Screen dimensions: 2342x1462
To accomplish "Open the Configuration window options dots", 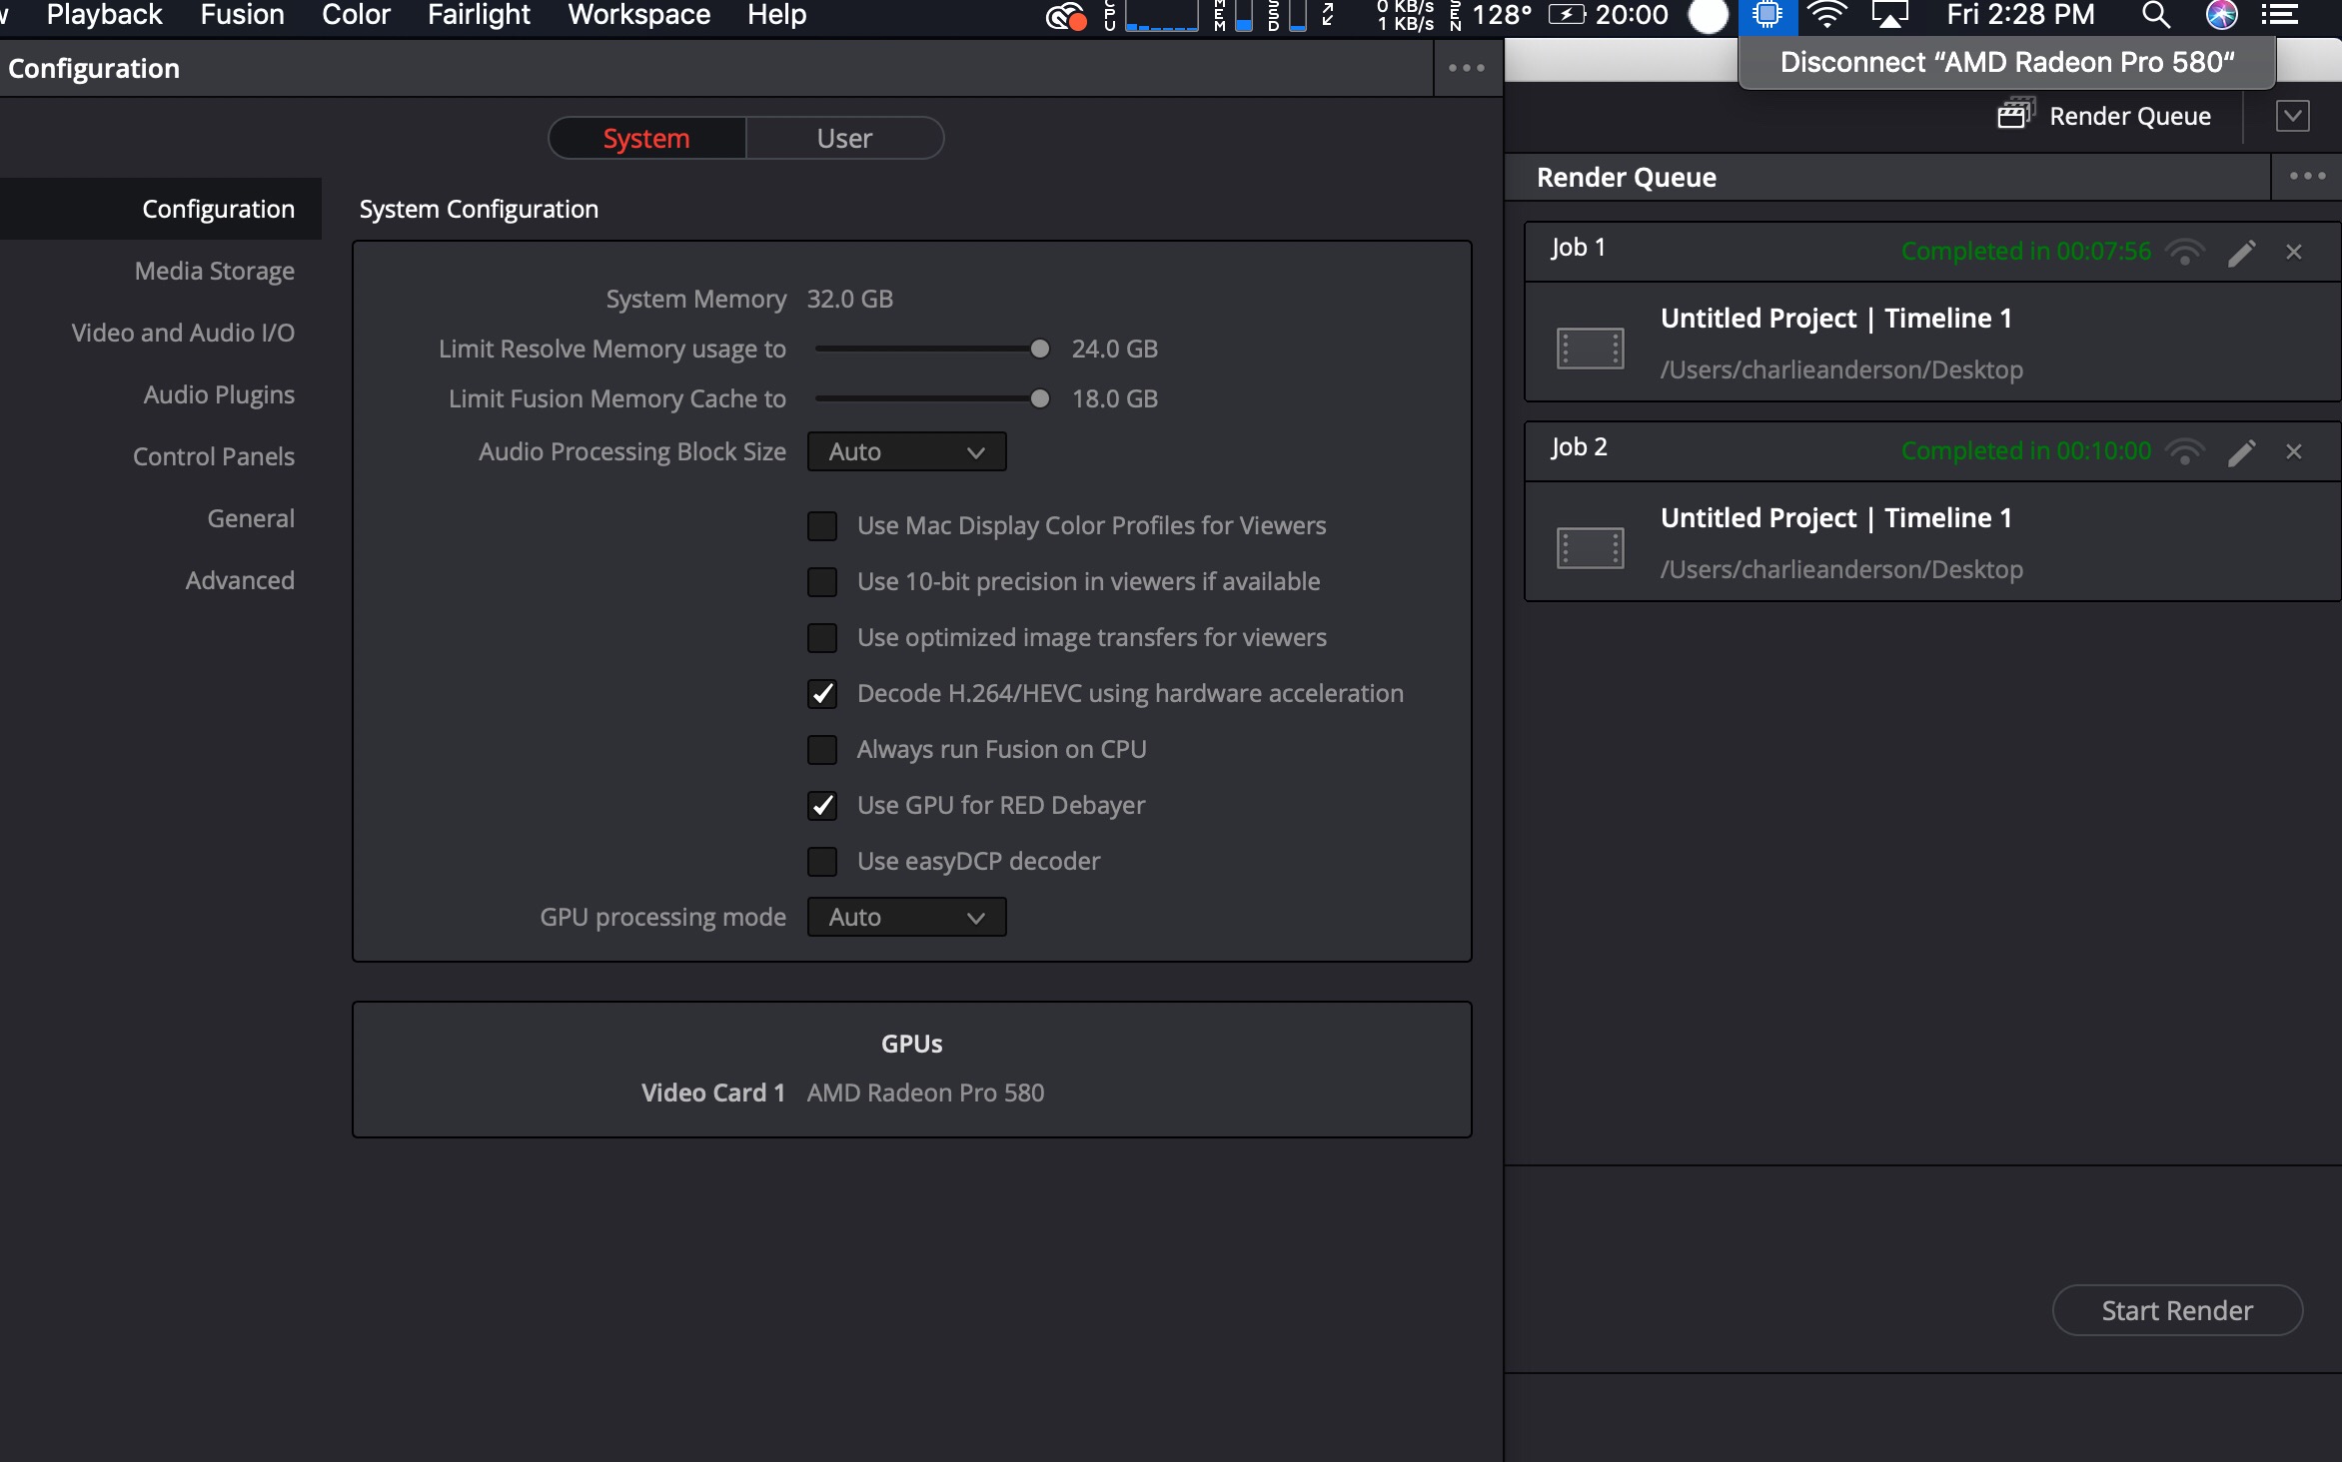I will click(1466, 69).
